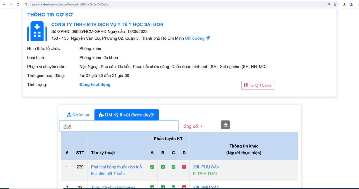Click the 'Phạm vi chuyên môn:' label

(x=47, y=66)
